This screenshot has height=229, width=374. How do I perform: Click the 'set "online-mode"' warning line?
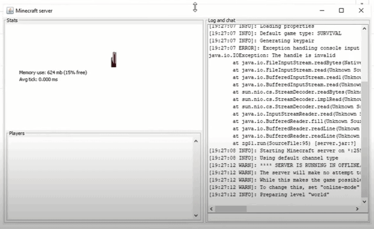coord(284,188)
